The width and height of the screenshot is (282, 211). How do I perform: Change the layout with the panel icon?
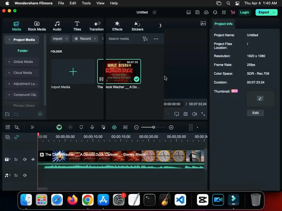coord(189,12)
